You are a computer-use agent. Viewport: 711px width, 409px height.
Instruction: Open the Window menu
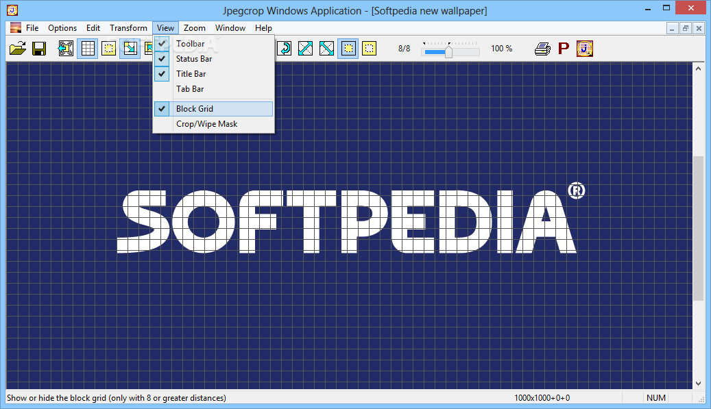click(230, 27)
